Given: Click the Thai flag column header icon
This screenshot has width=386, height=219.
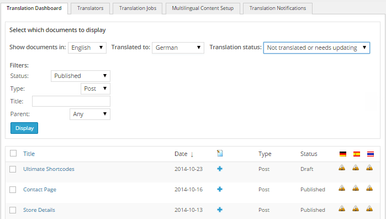Looking at the screenshot, I should click(x=370, y=154).
